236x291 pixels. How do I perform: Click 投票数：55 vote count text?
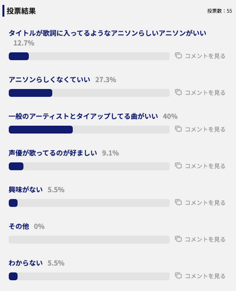(x=220, y=11)
